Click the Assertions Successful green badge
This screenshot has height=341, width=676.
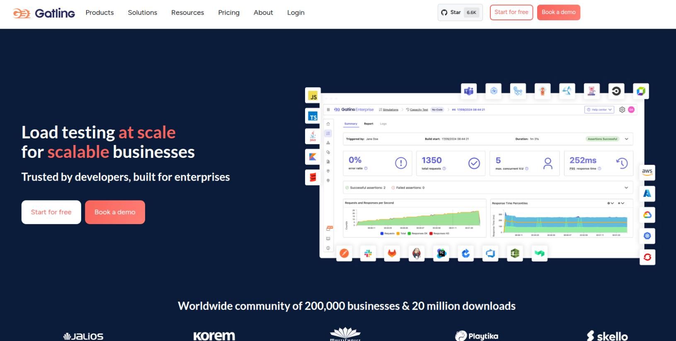click(x=602, y=139)
